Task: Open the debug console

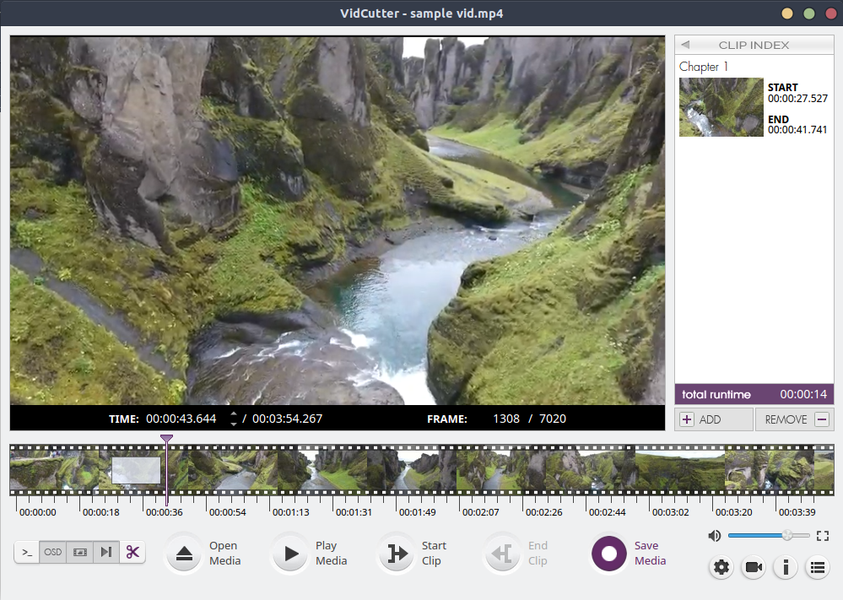Action: pos(26,551)
